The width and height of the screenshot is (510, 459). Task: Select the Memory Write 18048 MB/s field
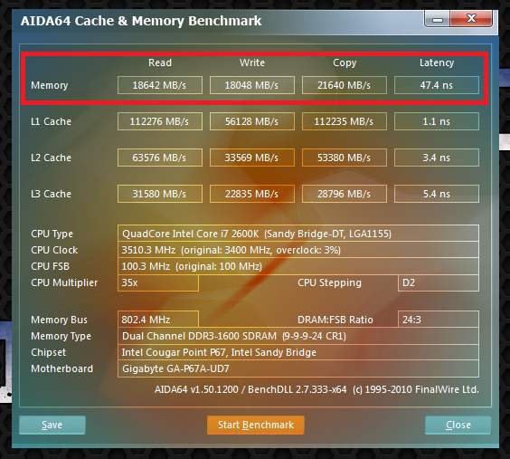252,85
